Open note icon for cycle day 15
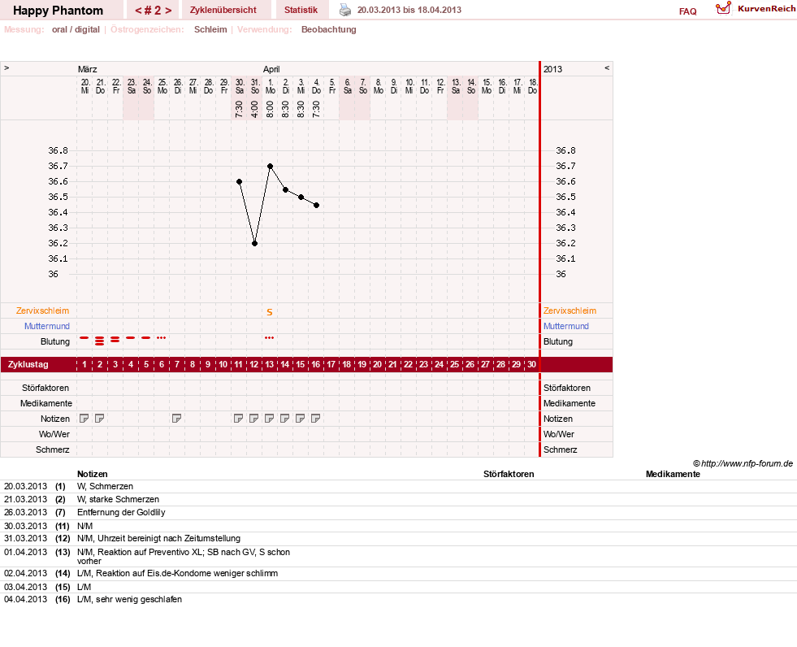The width and height of the screenshot is (797, 647). 301,418
